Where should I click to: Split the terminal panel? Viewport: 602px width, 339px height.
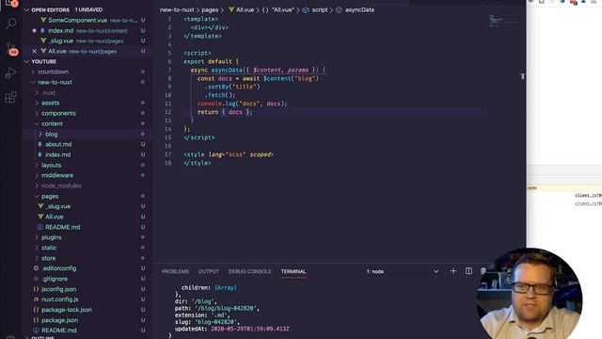pos(468,271)
